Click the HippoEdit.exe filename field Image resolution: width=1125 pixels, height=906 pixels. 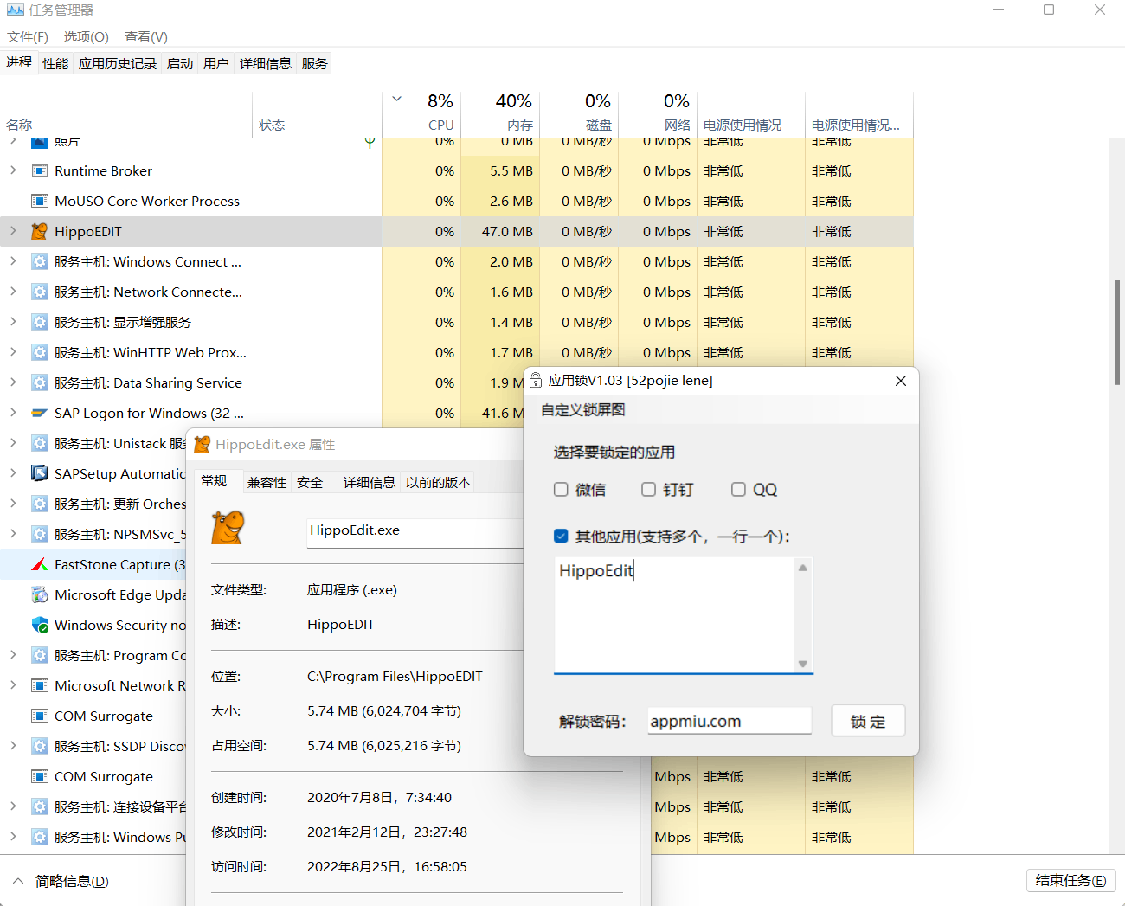[x=415, y=531]
